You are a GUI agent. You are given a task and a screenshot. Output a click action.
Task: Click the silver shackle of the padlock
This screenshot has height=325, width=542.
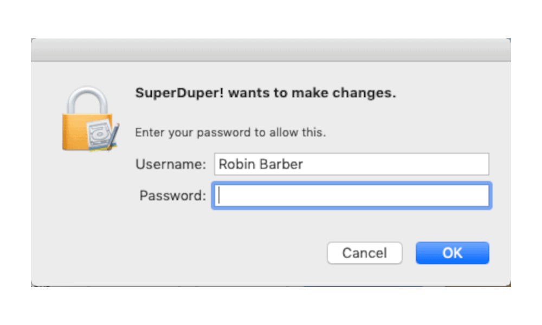tap(87, 100)
